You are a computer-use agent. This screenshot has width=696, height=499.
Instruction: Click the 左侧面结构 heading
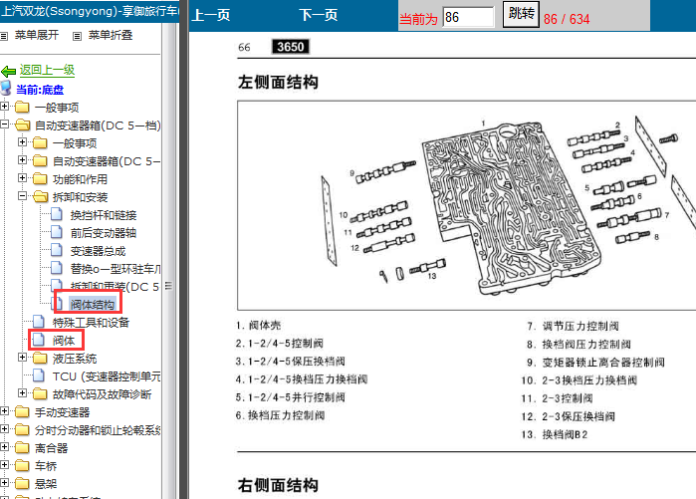[x=278, y=82]
